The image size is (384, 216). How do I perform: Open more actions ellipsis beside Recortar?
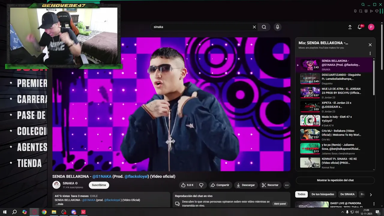[x=287, y=185]
